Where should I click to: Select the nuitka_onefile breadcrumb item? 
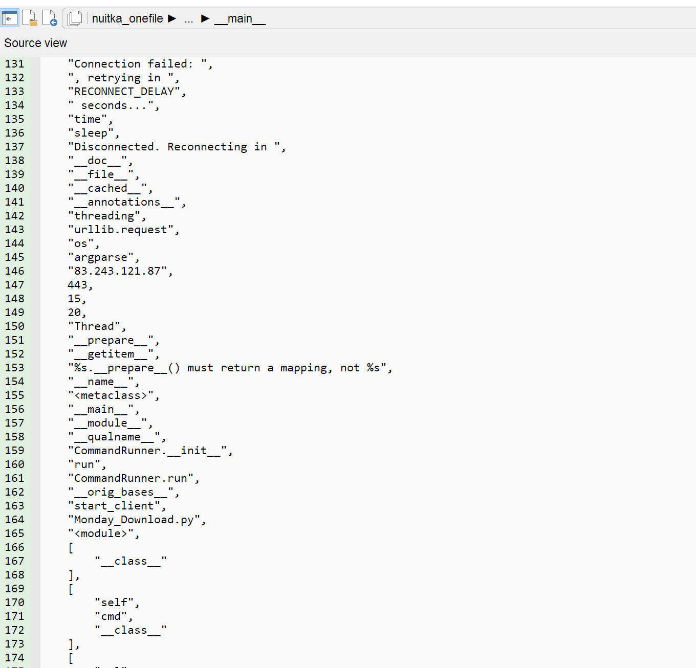pos(126,18)
